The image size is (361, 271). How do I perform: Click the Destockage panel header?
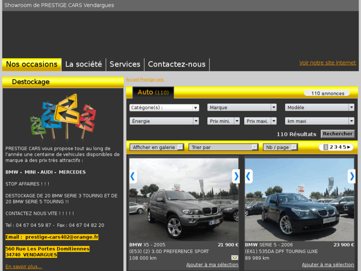click(x=63, y=82)
